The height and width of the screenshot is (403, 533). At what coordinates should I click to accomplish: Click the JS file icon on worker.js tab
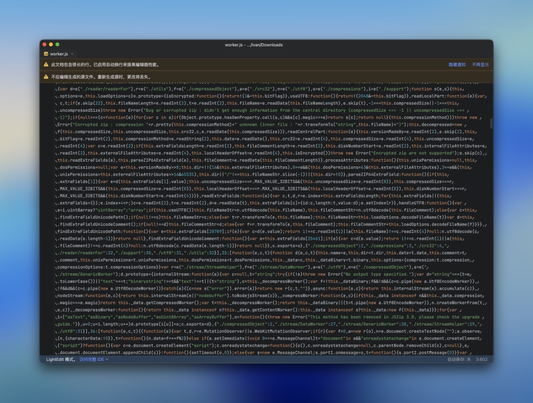[46, 54]
